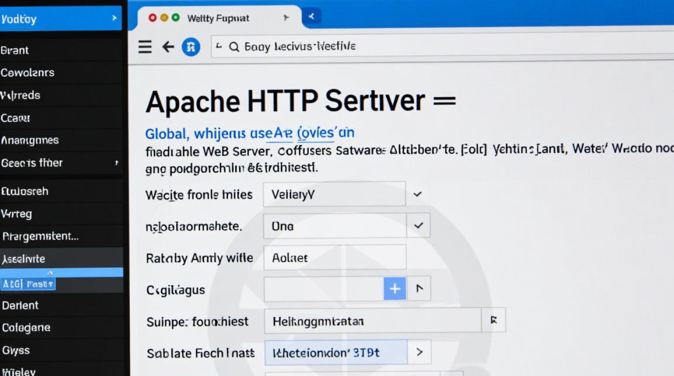Click the search magnifier icon in address bar

(234, 47)
